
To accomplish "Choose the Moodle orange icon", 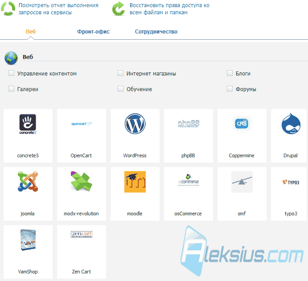I will tap(135, 182).
